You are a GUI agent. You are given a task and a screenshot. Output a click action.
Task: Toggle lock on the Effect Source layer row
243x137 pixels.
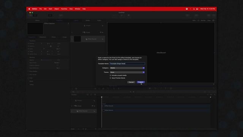pyautogui.click(x=103, y=39)
